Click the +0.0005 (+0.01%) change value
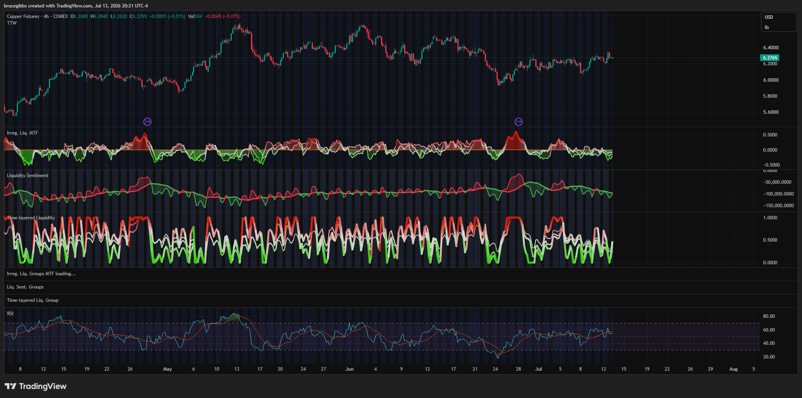The image size is (802, 398). (x=167, y=16)
